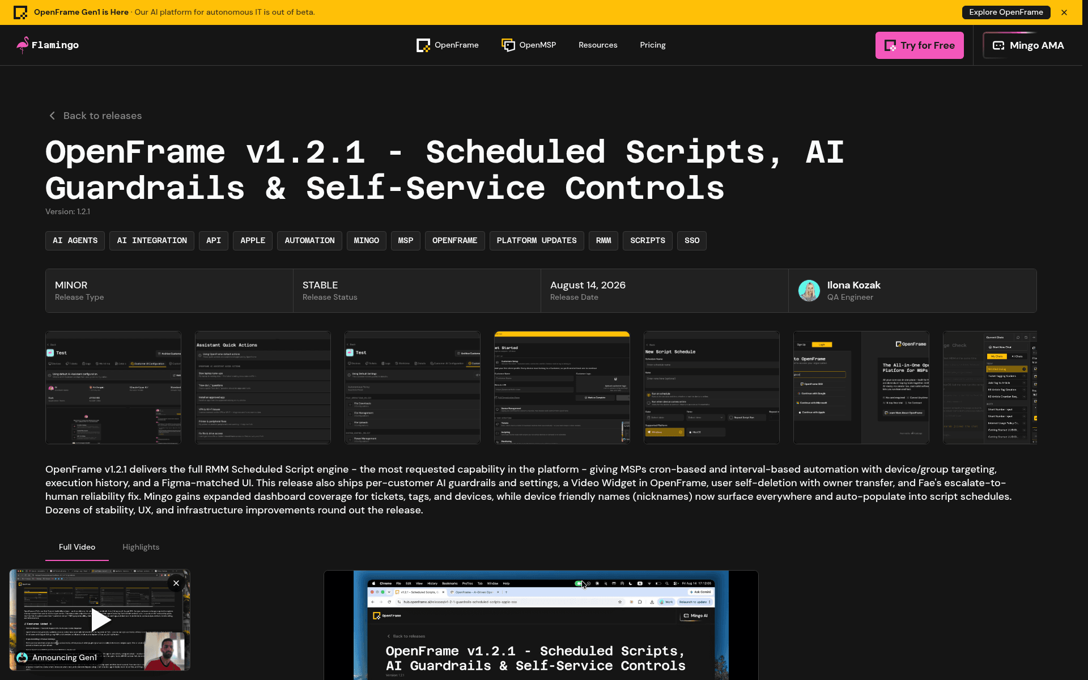Click the OpenFrame icon in the yellow banner
Viewport: 1088px width, 680px height.
[x=20, y=12]
